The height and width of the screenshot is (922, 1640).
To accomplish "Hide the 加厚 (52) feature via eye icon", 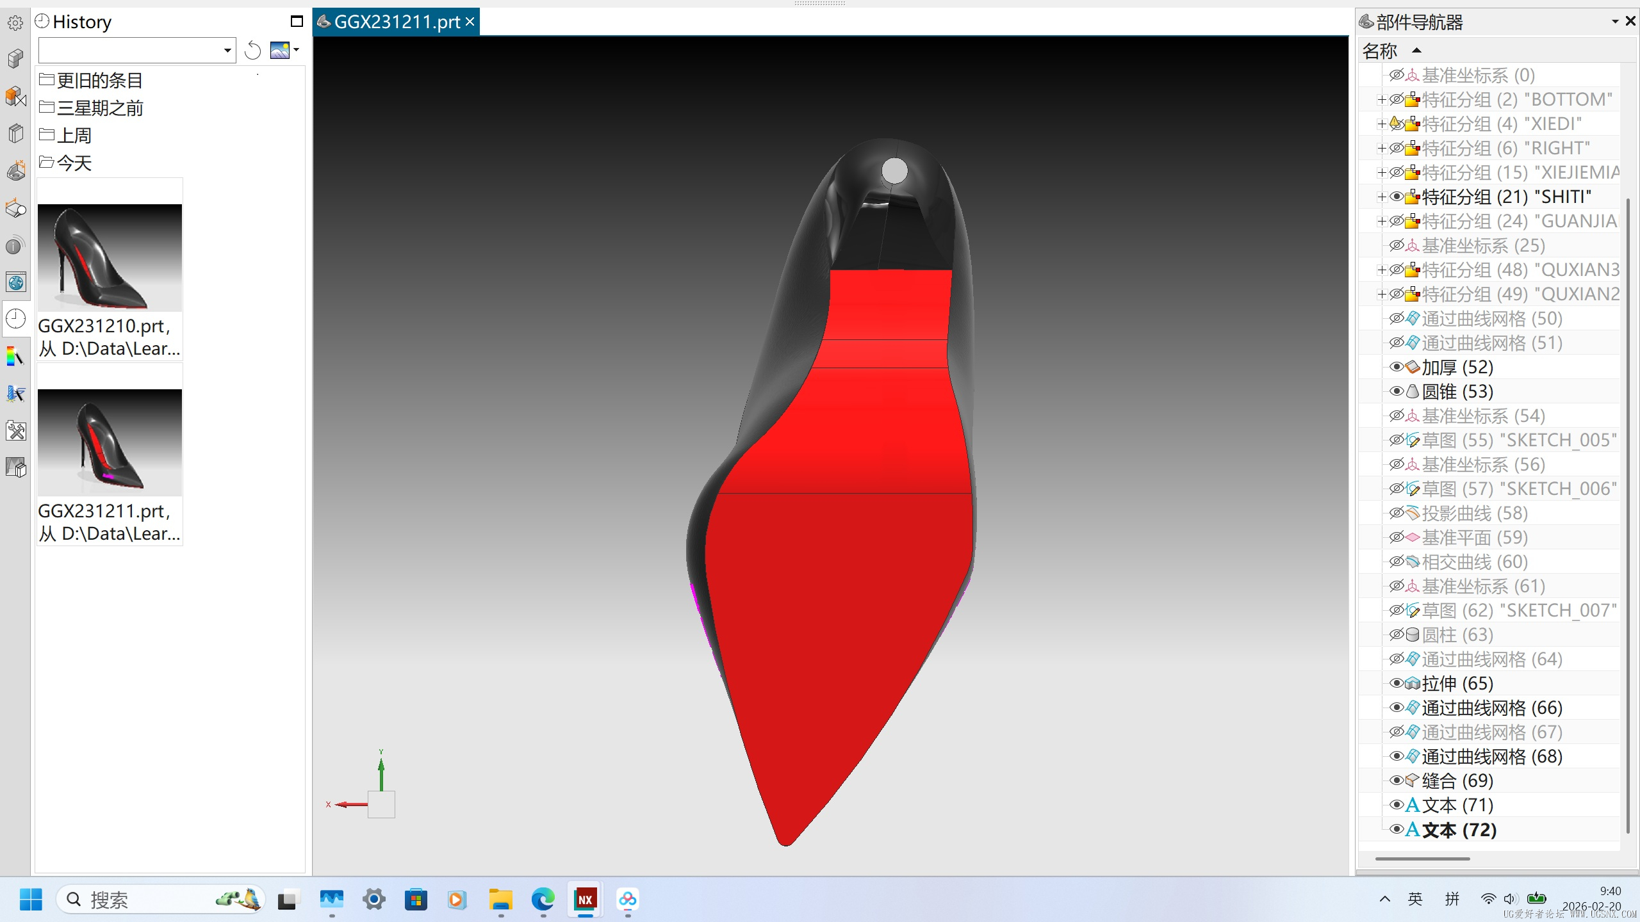I will [x=1396, y=367].
